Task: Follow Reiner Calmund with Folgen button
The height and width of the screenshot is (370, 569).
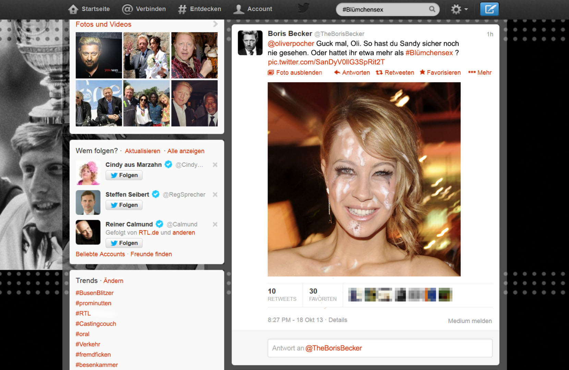Action: click(x=124, y=243)
